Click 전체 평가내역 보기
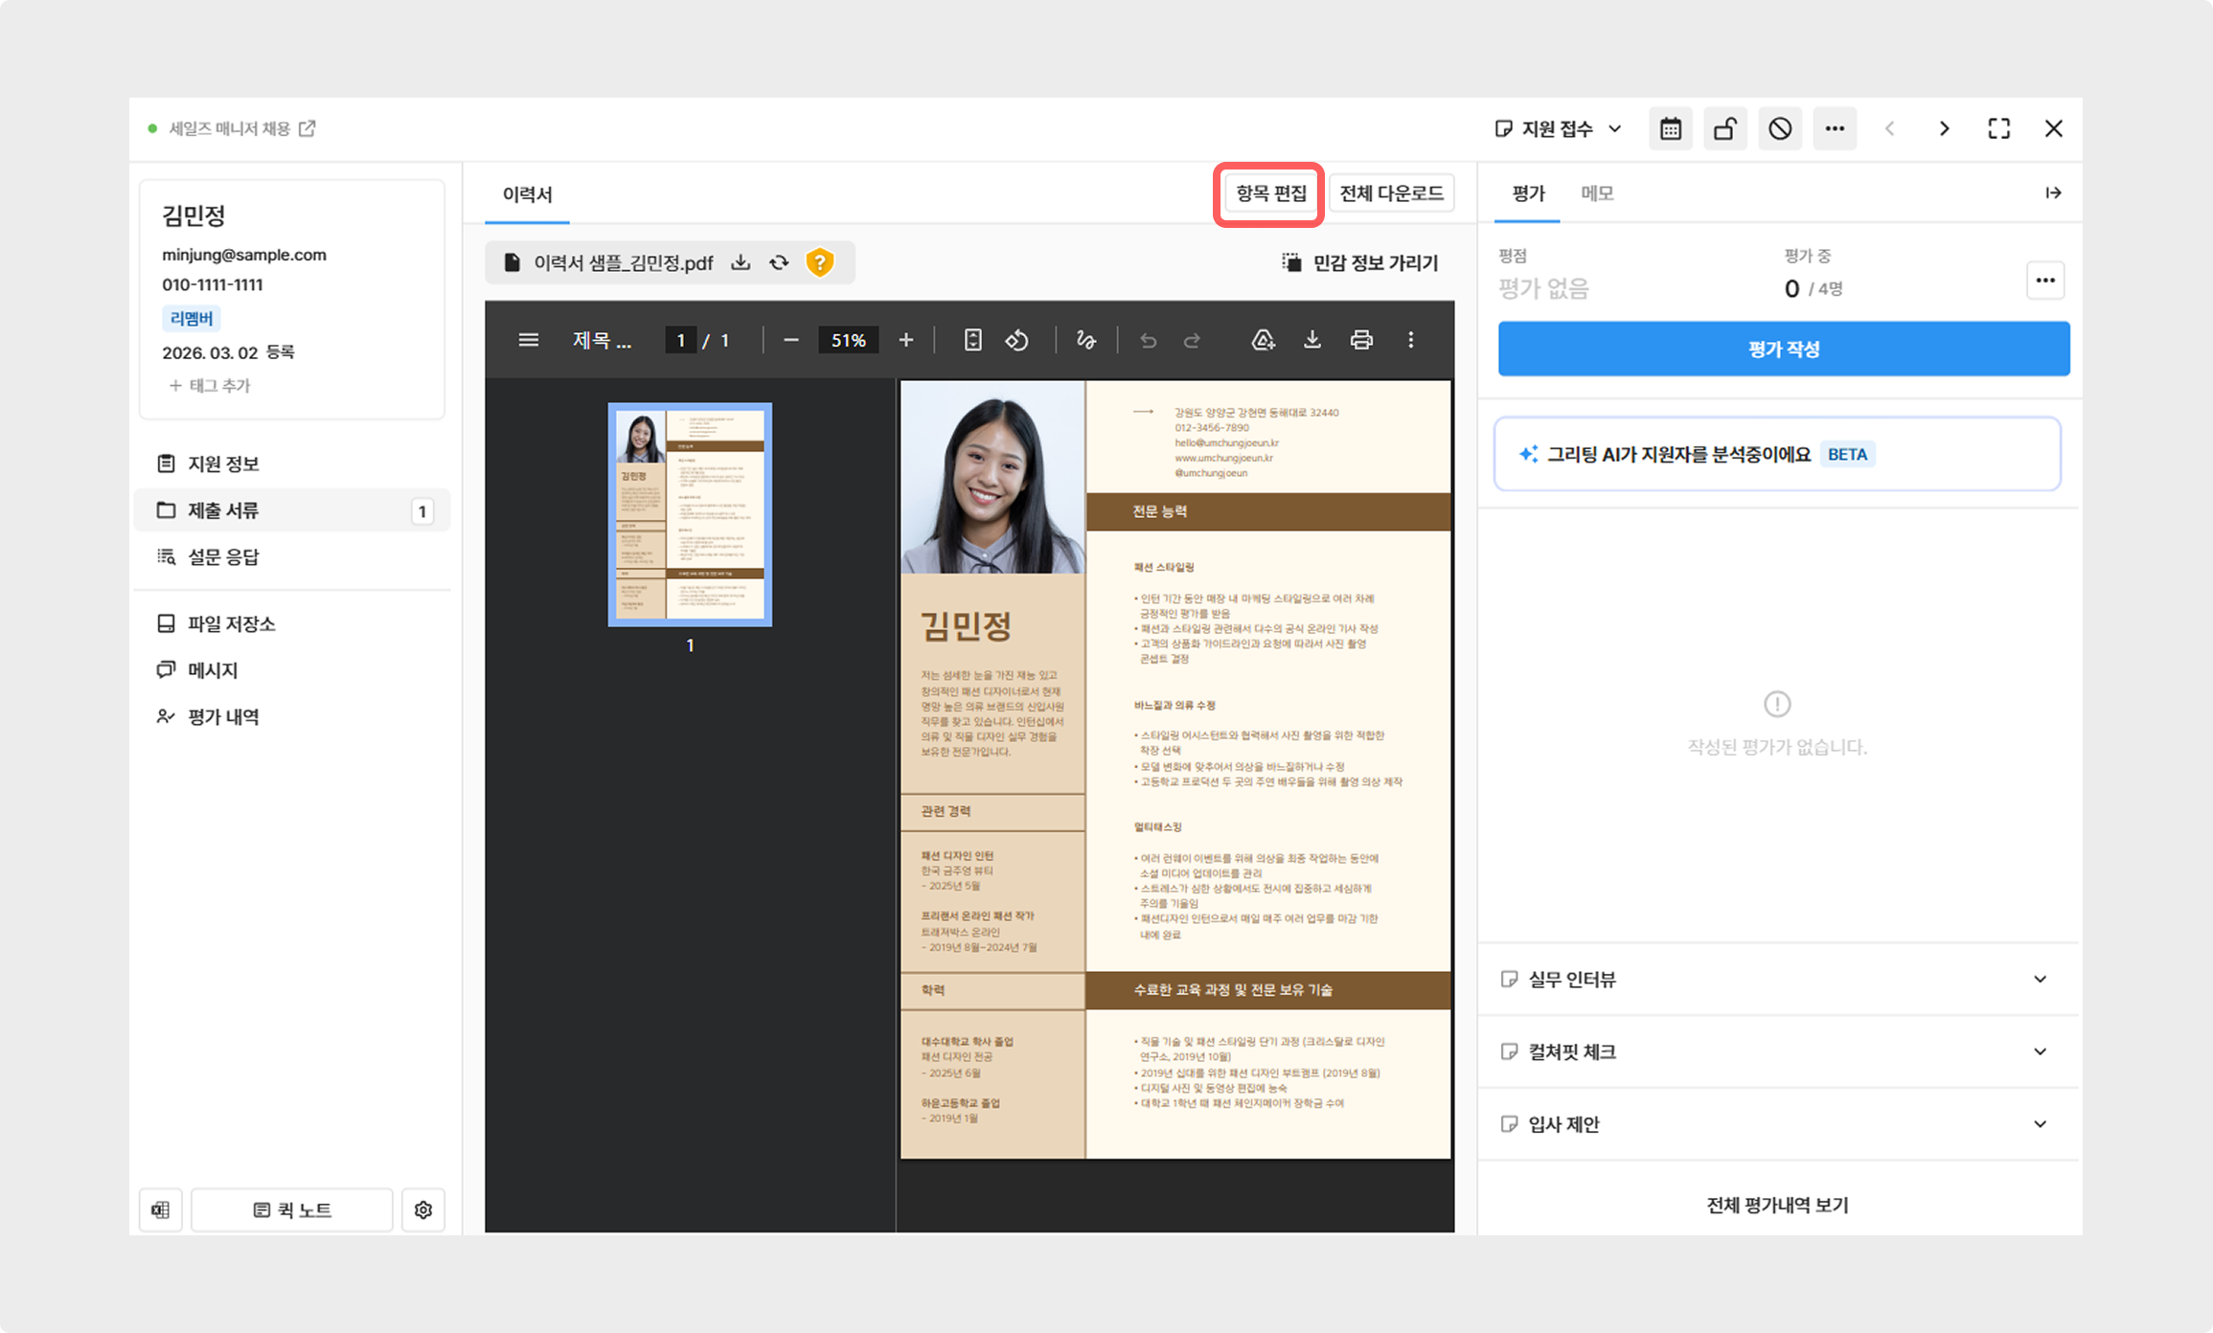 (1778, 1205)
